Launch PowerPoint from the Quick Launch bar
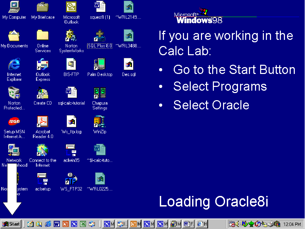 [65, 224]
